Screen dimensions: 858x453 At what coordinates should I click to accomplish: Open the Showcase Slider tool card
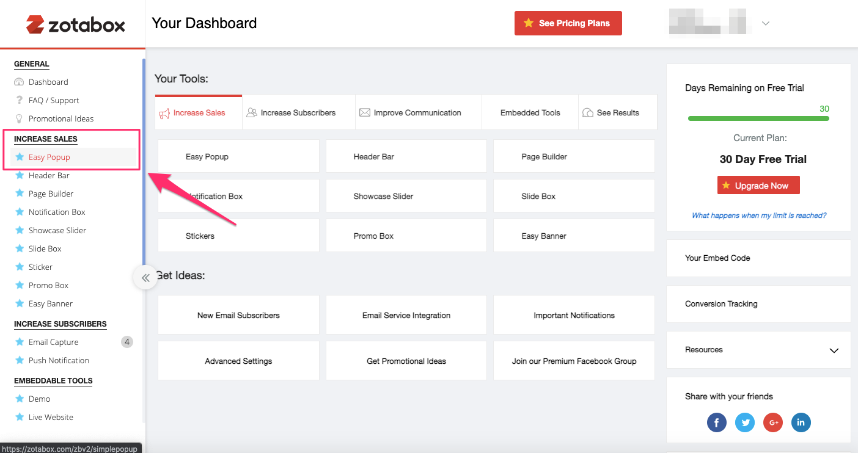(406, 196)
